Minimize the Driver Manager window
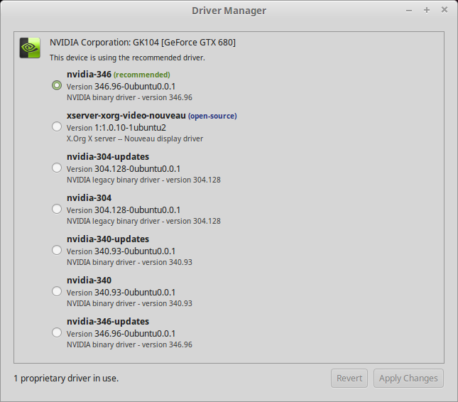Screen dimensions: 458x402 410,10
